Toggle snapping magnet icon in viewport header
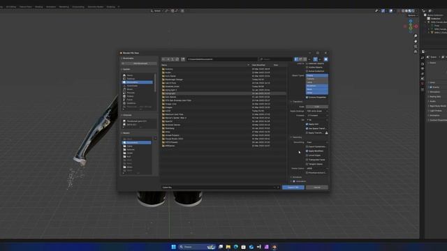 click(x=173, y=11)
